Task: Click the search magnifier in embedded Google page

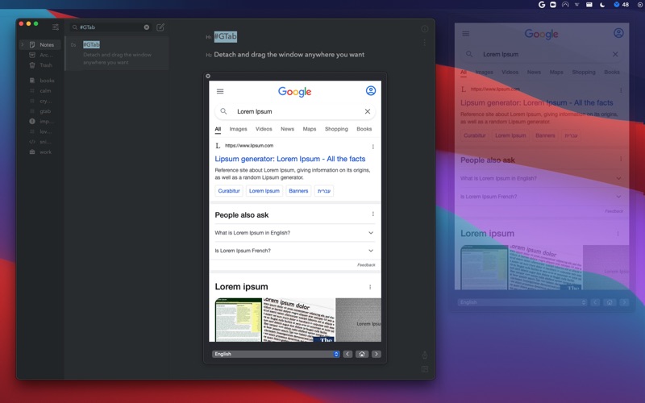Action: [223, 111]
